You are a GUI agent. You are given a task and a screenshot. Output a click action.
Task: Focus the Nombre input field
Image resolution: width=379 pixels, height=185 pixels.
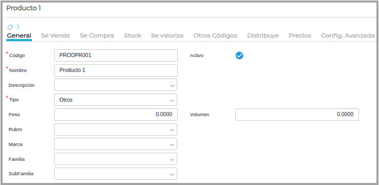116,70
